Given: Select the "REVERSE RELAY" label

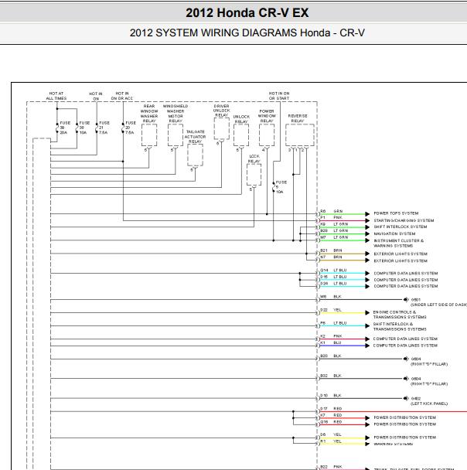Looking at the screenshot, I should 298,118.
